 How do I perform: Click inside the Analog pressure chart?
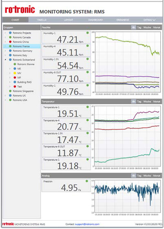click(128, 196)
